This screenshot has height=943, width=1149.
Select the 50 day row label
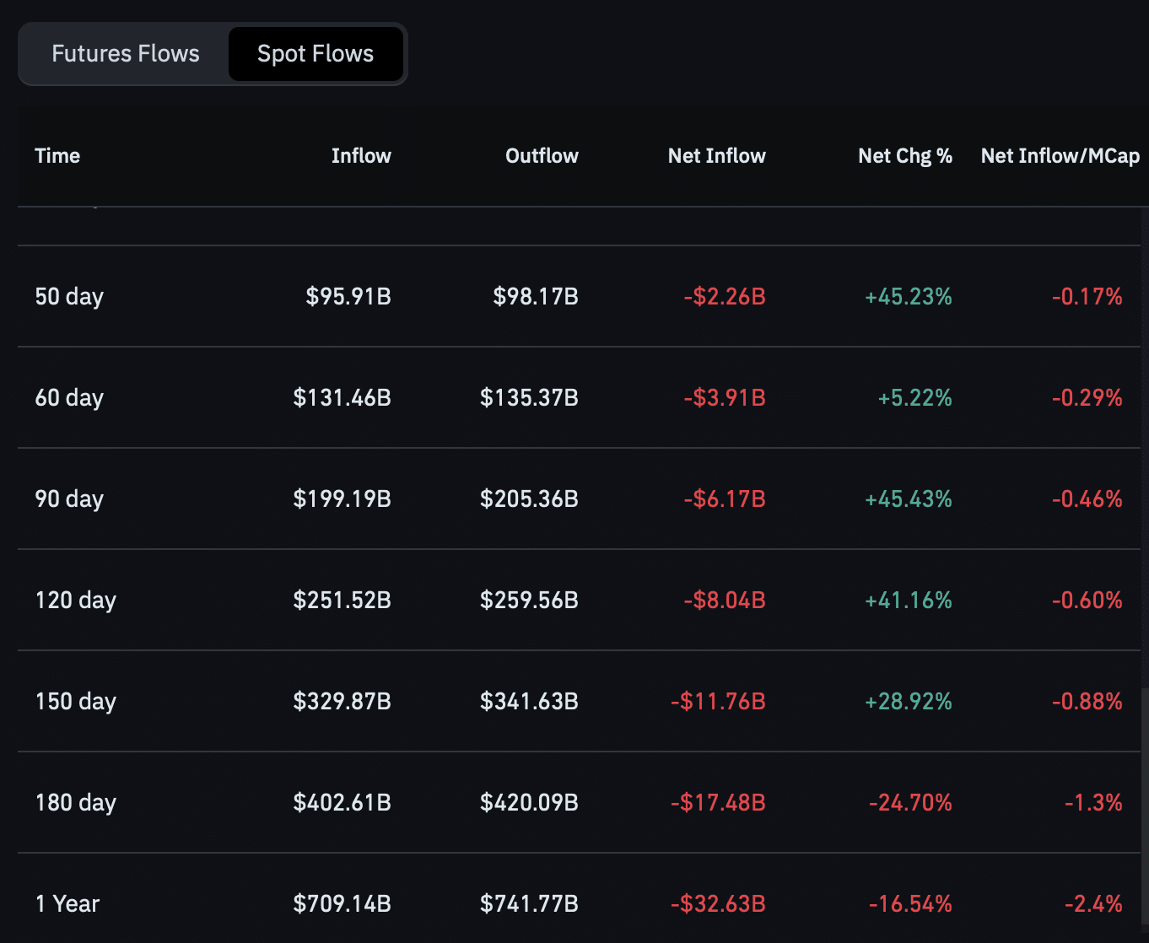pos(69,297)
